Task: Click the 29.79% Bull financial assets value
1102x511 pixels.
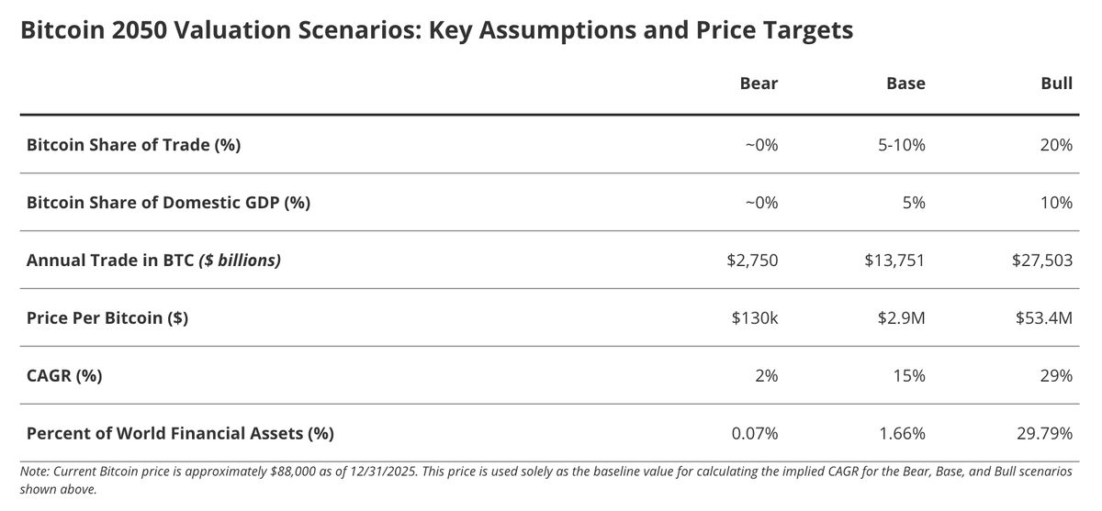Action: pos(1046,433)
